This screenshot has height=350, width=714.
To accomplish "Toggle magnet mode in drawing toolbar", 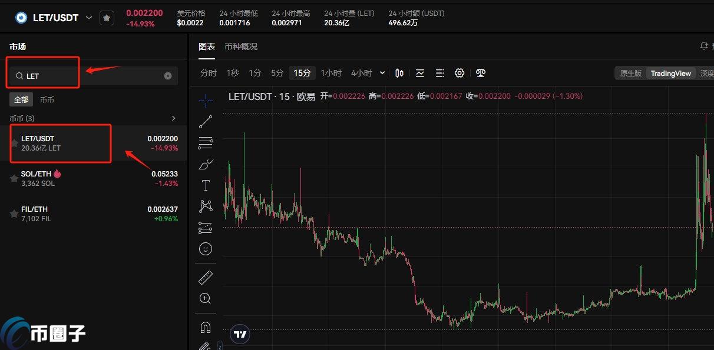I will pos(206,327).
